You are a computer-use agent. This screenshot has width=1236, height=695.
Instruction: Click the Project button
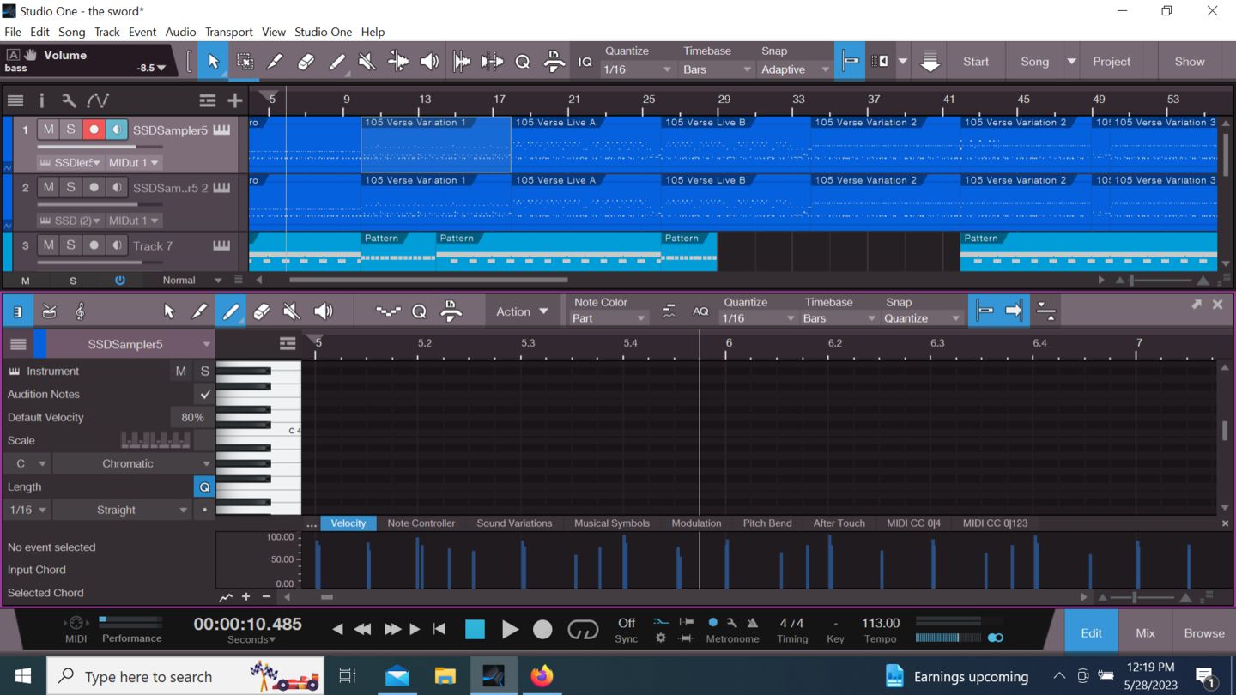[x=1112, y=62]
